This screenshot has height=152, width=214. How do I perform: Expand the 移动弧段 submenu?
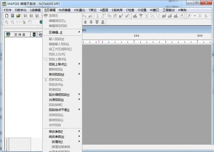point(62,74)
